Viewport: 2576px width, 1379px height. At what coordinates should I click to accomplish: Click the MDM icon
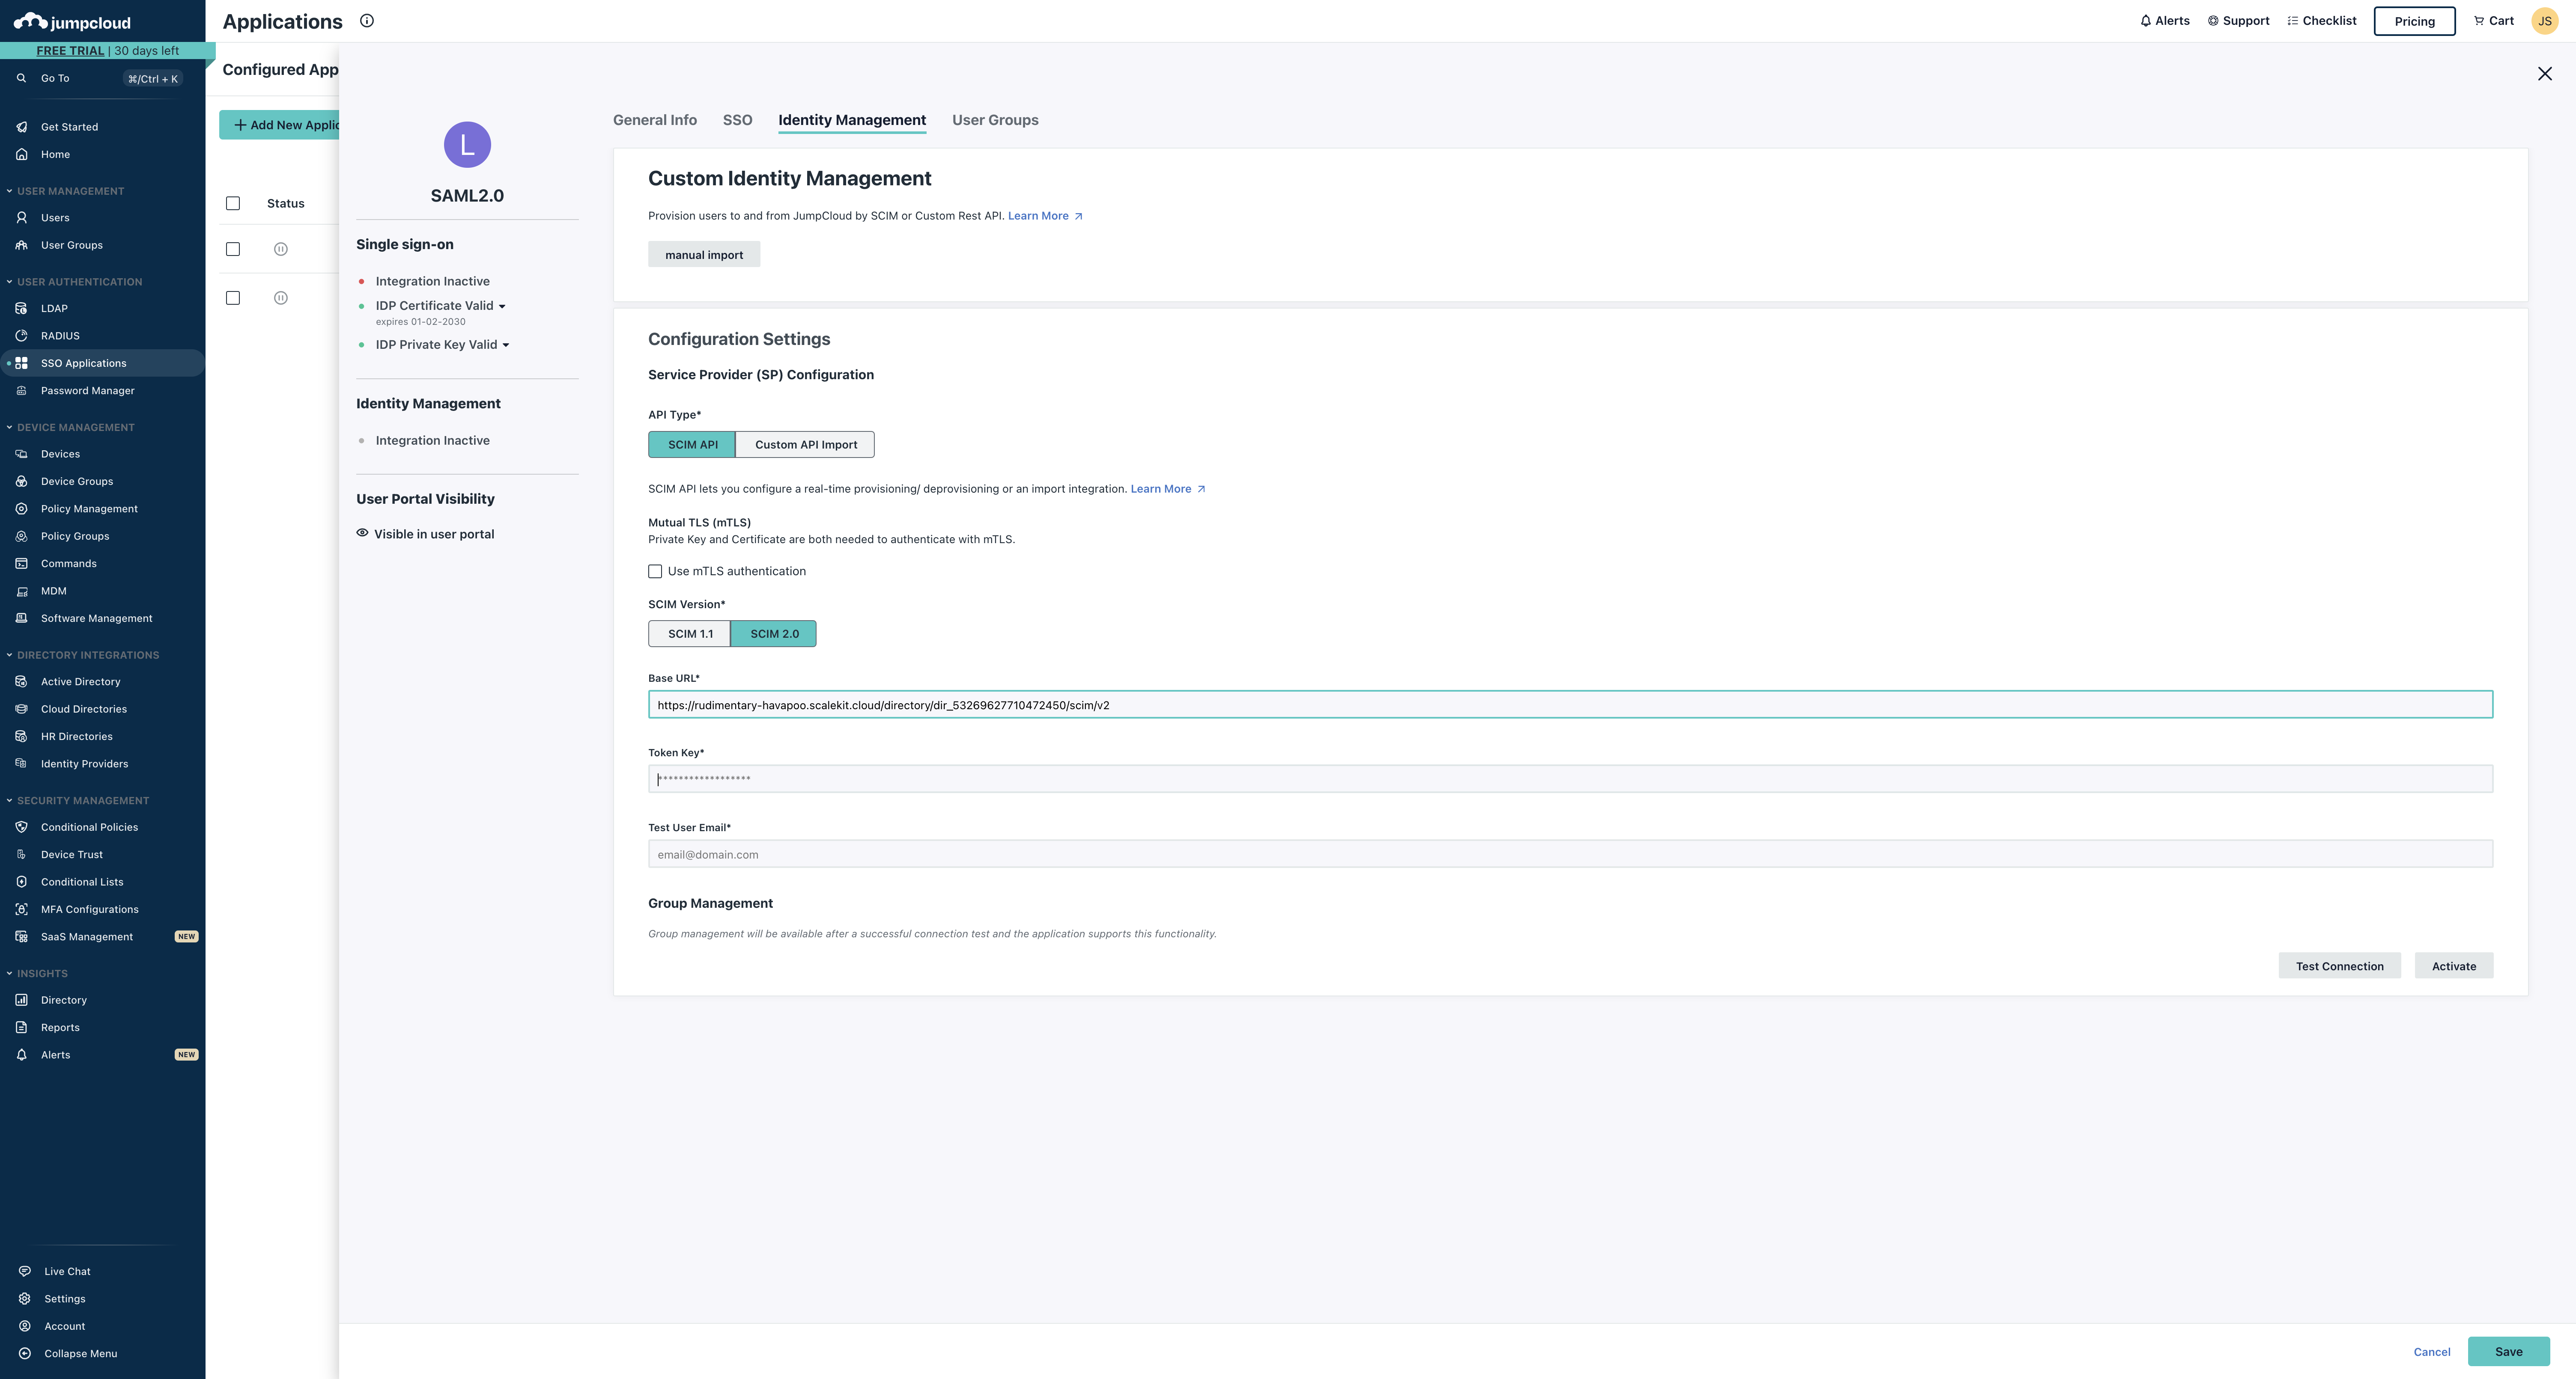[x=21, y=591]
